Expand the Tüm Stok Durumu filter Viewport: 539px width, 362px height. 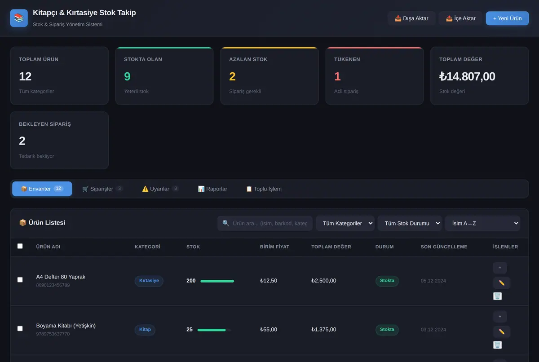pos(410,223)
